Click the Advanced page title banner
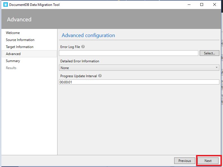This screenshot has height=167, width=223. pos(111,19)
